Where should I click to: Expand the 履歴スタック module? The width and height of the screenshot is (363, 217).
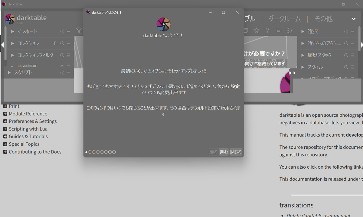point(303,55)
